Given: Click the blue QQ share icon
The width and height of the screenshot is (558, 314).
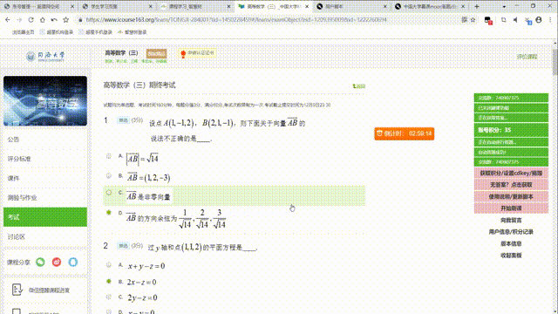Looking at the screenshot, I should 73,262.
